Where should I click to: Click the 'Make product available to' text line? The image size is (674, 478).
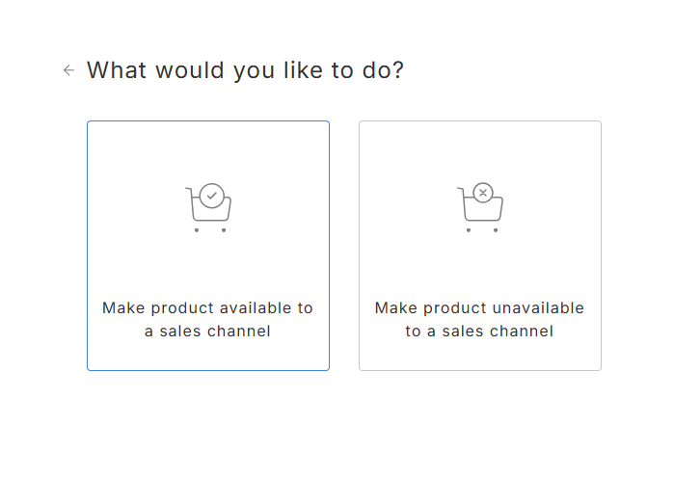[207, 308]
